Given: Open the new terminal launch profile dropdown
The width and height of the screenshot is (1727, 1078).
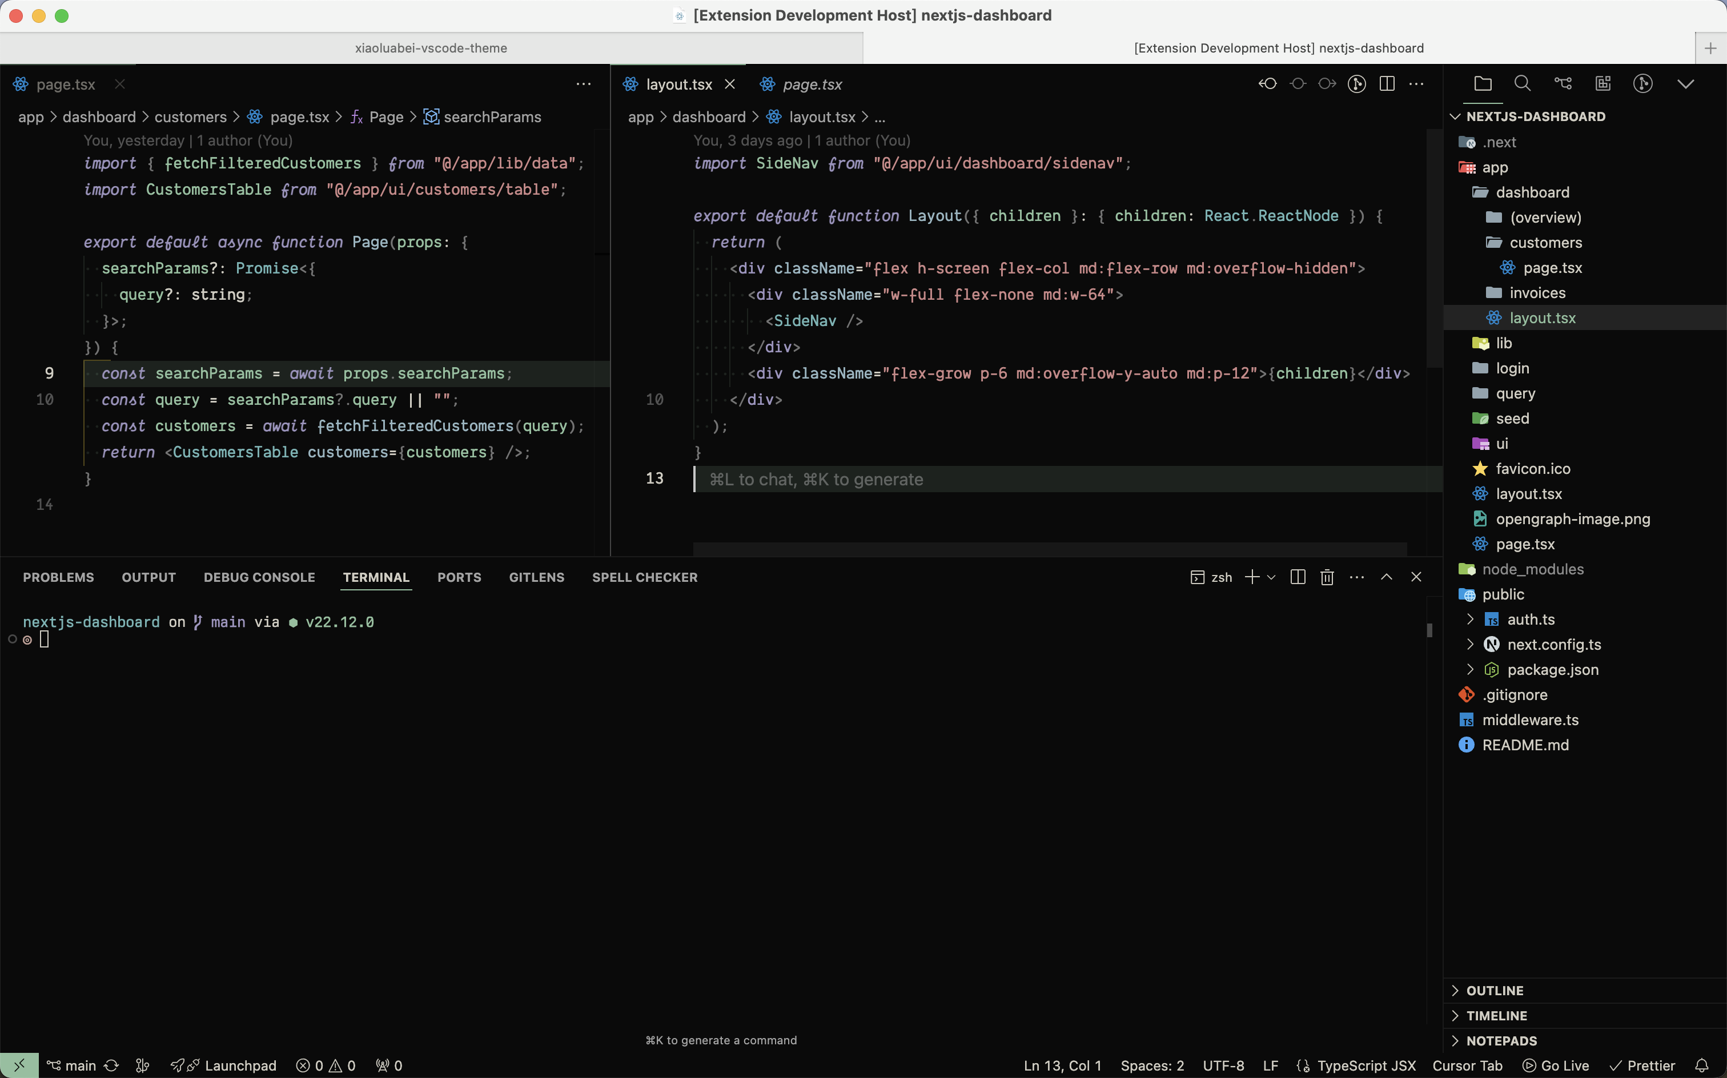Looking at the screenshot, I should (x=1271, y=577).
